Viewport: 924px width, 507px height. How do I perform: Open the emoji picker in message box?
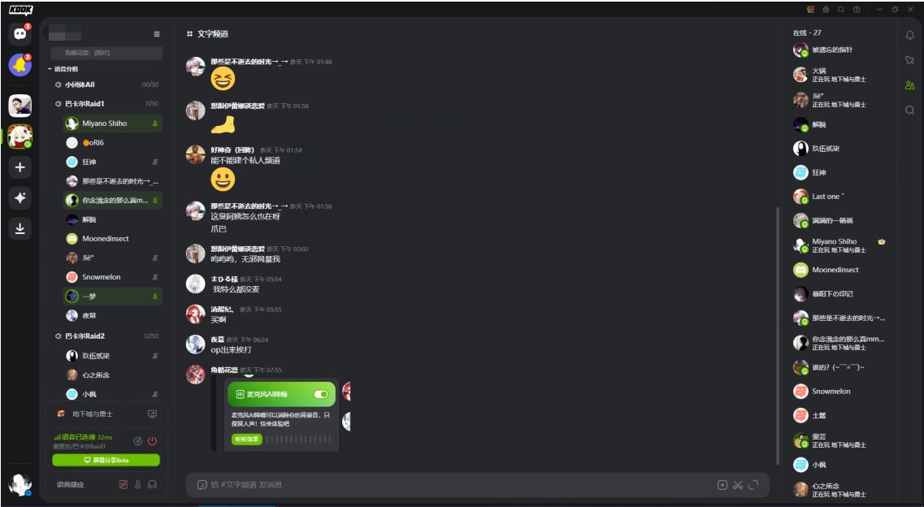(202, 484)
